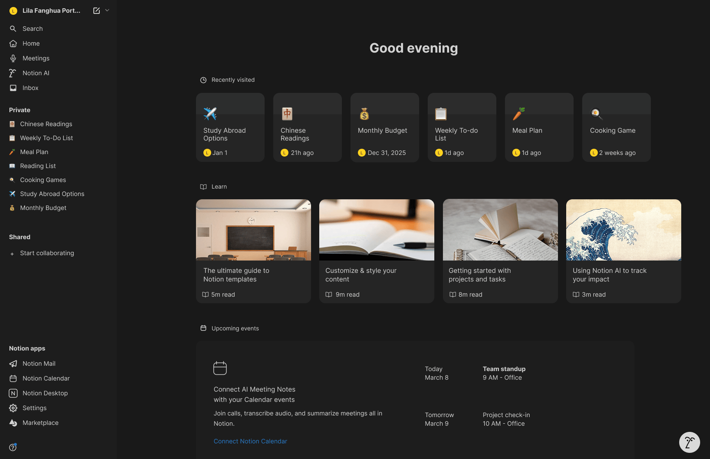Click the Notion AI face icon in sidebar
This screenshot has height=459, width=710.
pos(13,73)
